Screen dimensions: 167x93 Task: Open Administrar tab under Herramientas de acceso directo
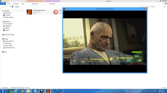35,4
